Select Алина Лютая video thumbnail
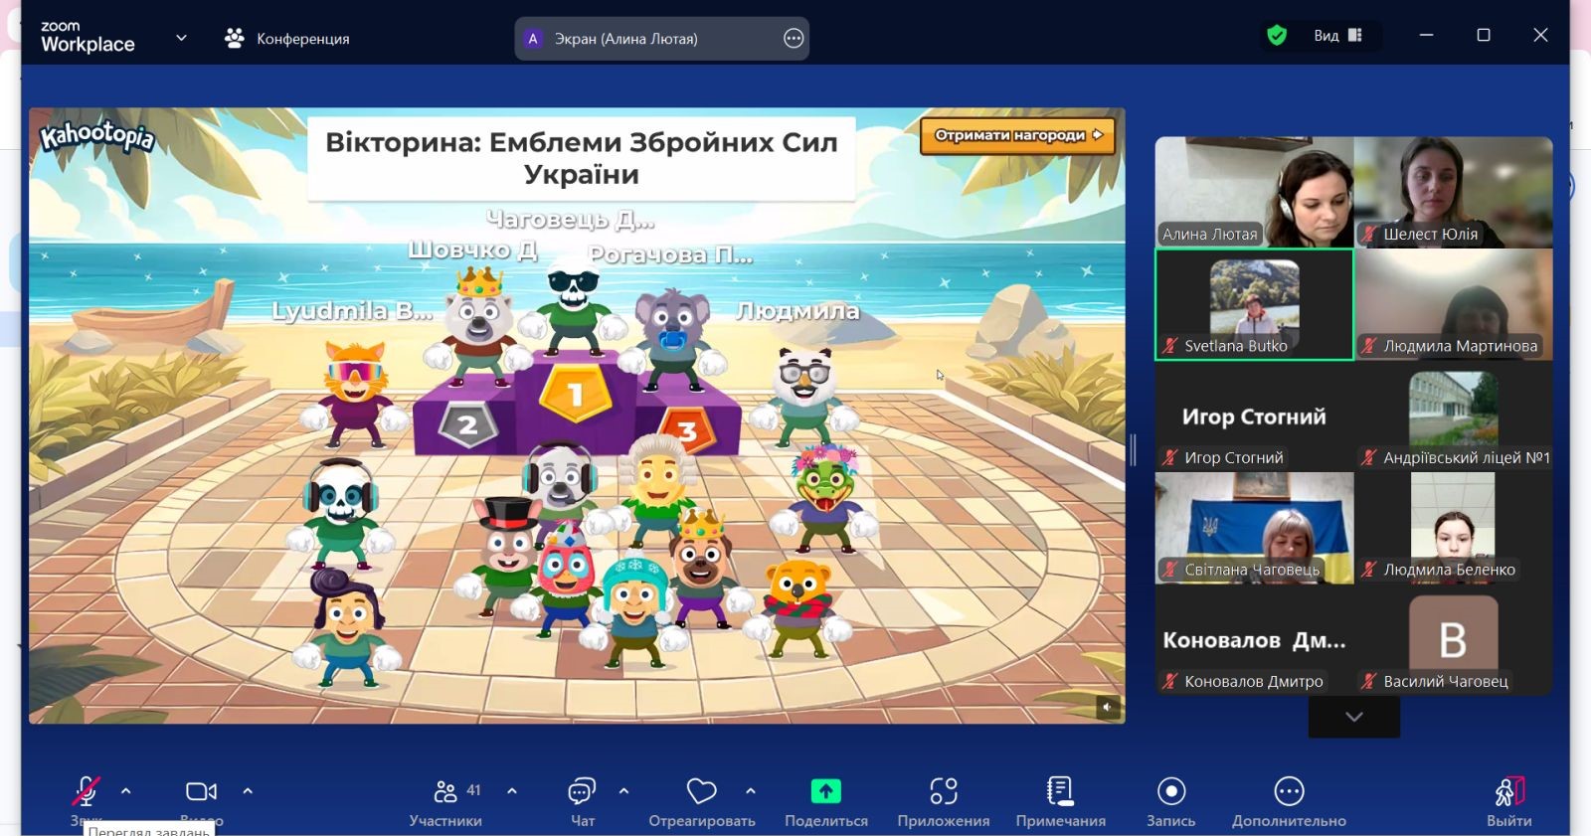The width and height of the screenshot is (1591, 836). pyautogui.click(x=1254, y=192)
